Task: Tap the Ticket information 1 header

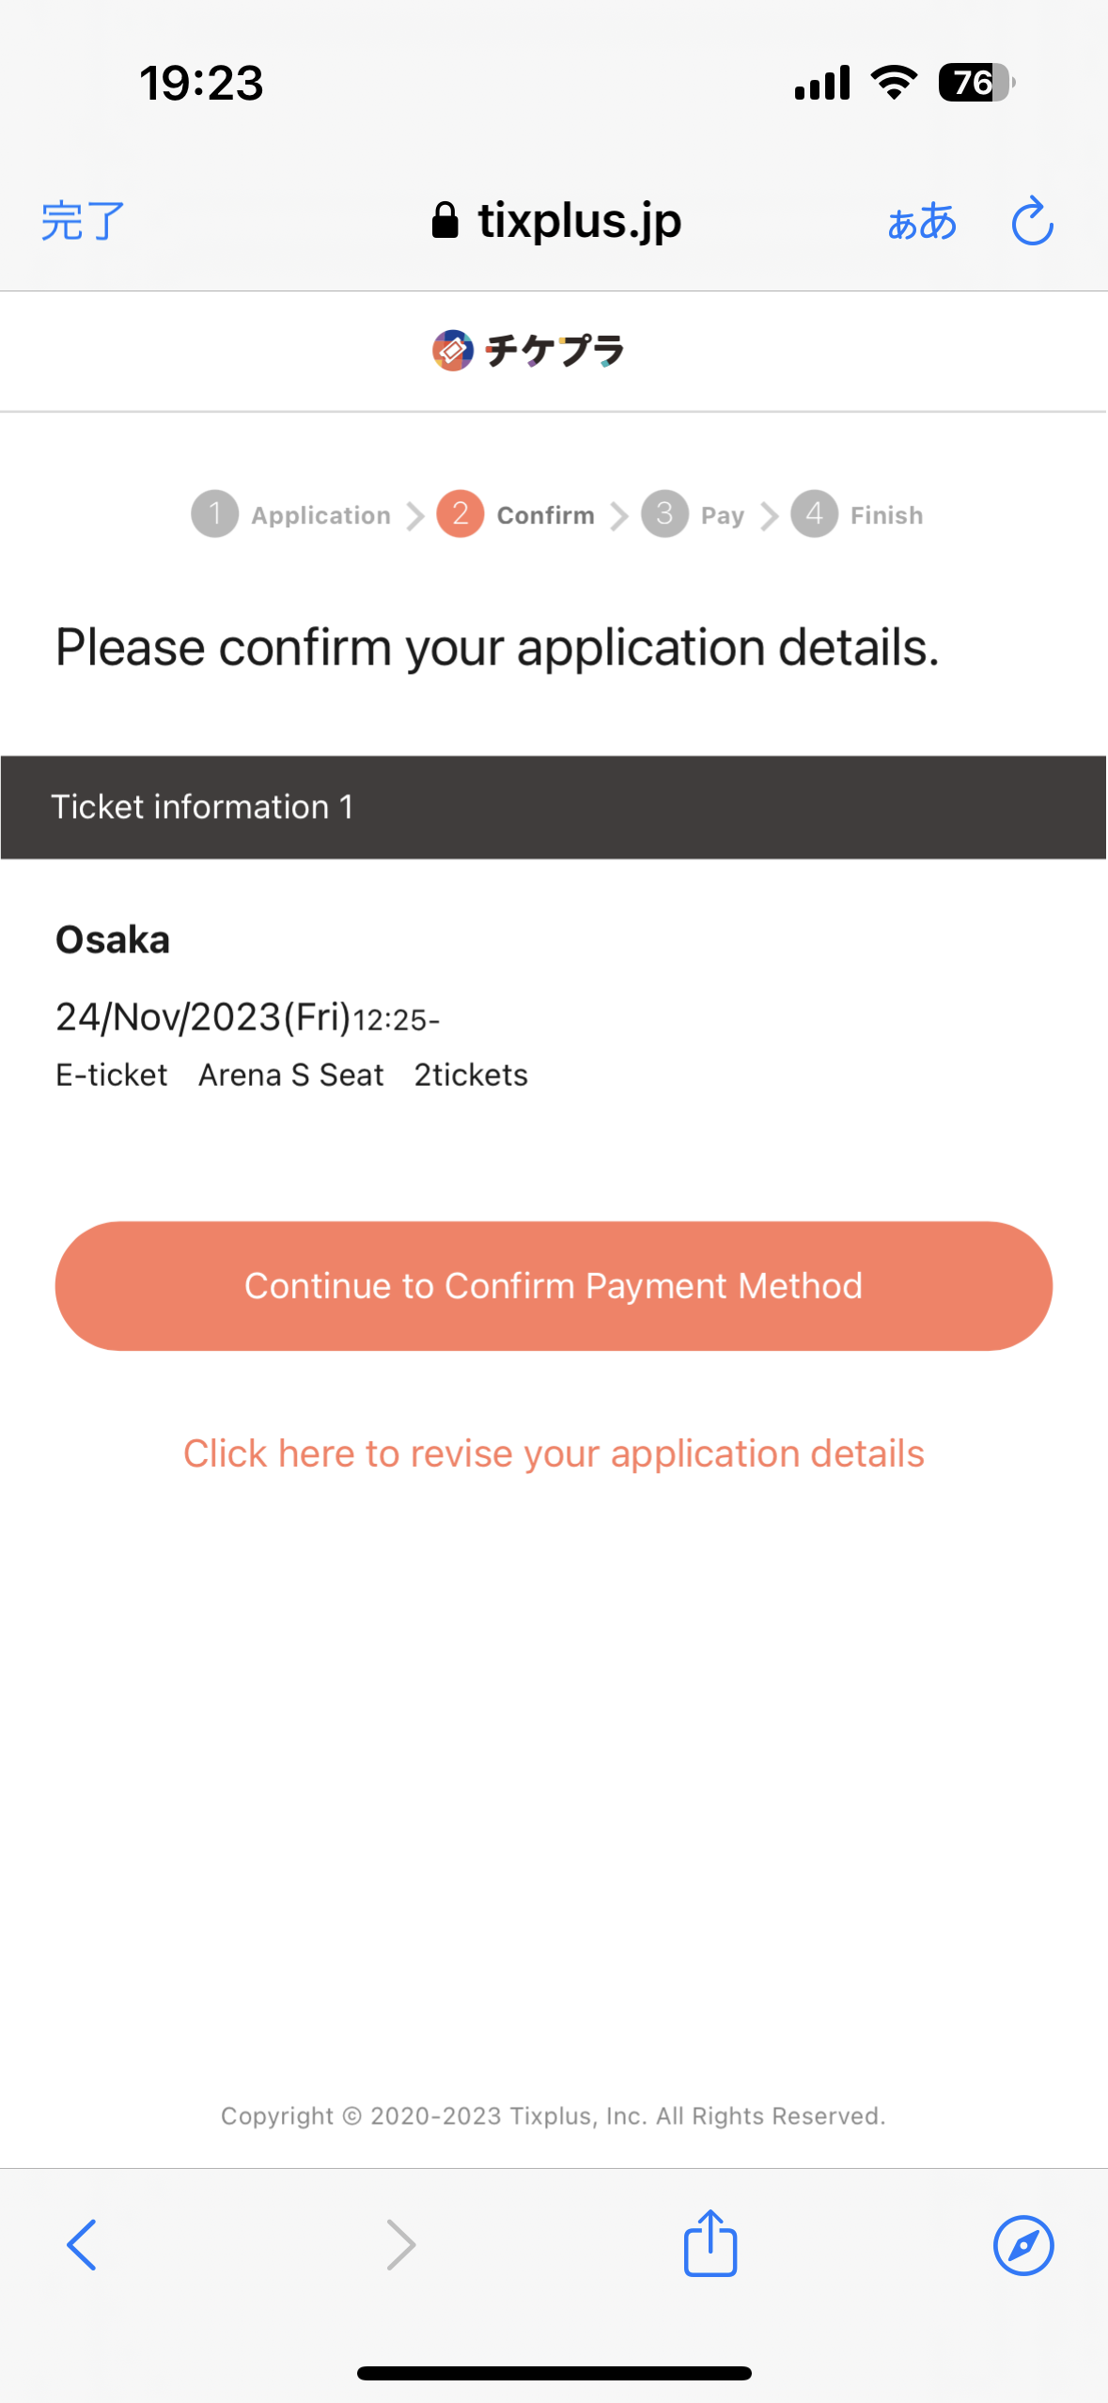Action: tap(554, 807)
